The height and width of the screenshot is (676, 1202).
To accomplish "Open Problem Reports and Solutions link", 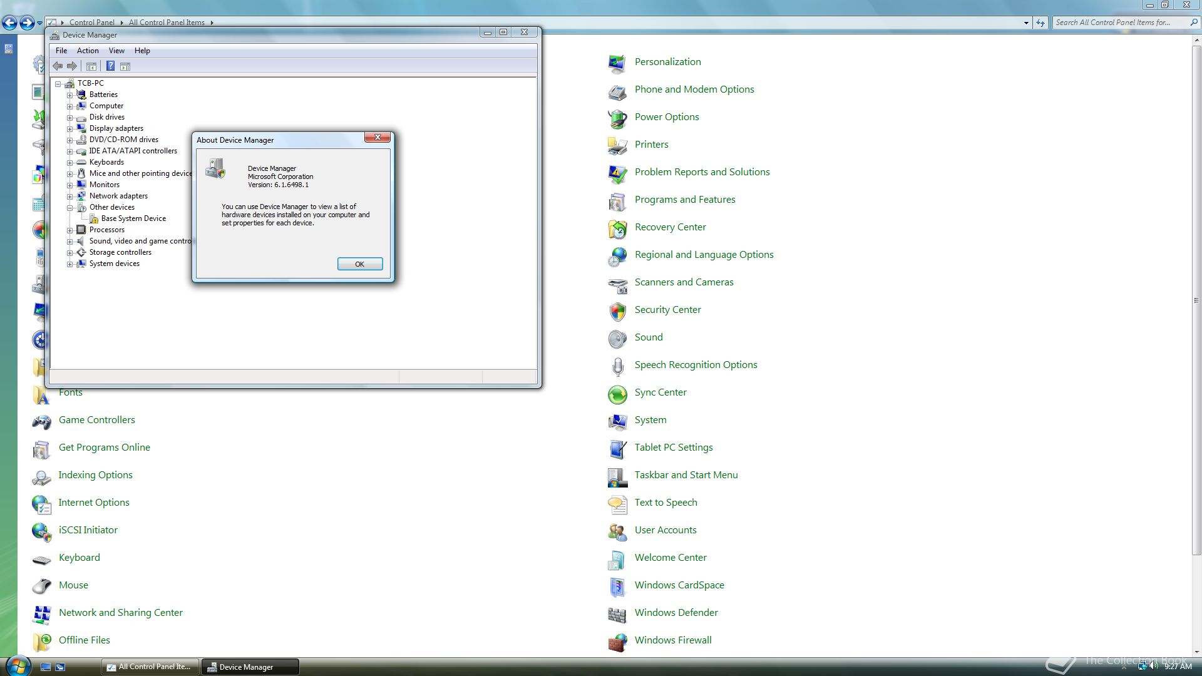I will 702,172.
